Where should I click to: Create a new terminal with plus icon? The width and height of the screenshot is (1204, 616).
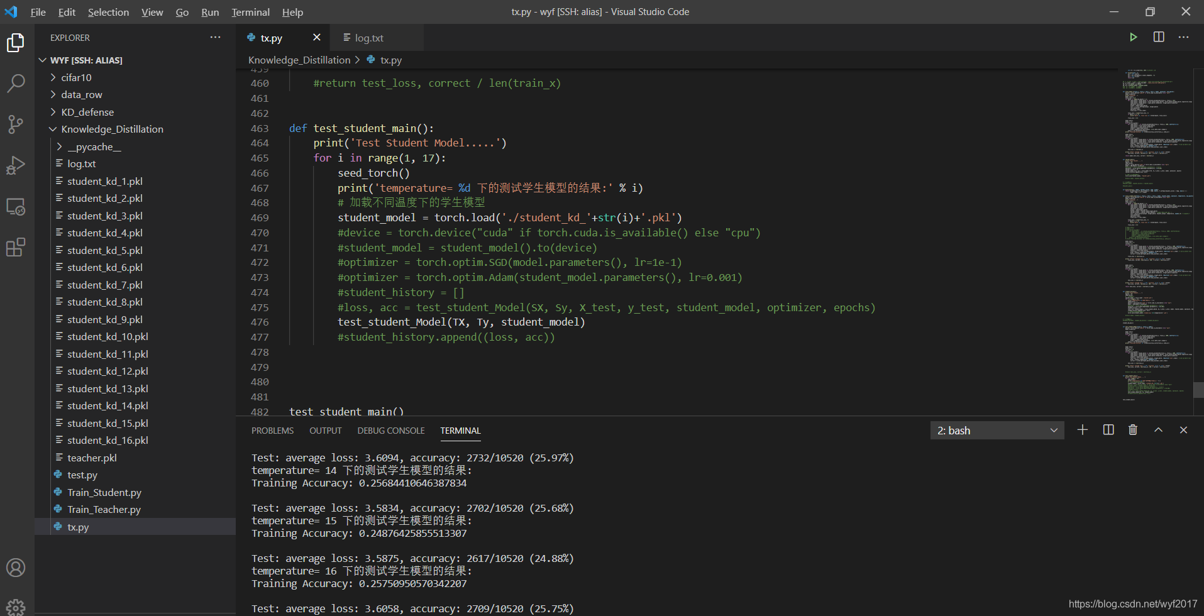[x=1082, y=430]
